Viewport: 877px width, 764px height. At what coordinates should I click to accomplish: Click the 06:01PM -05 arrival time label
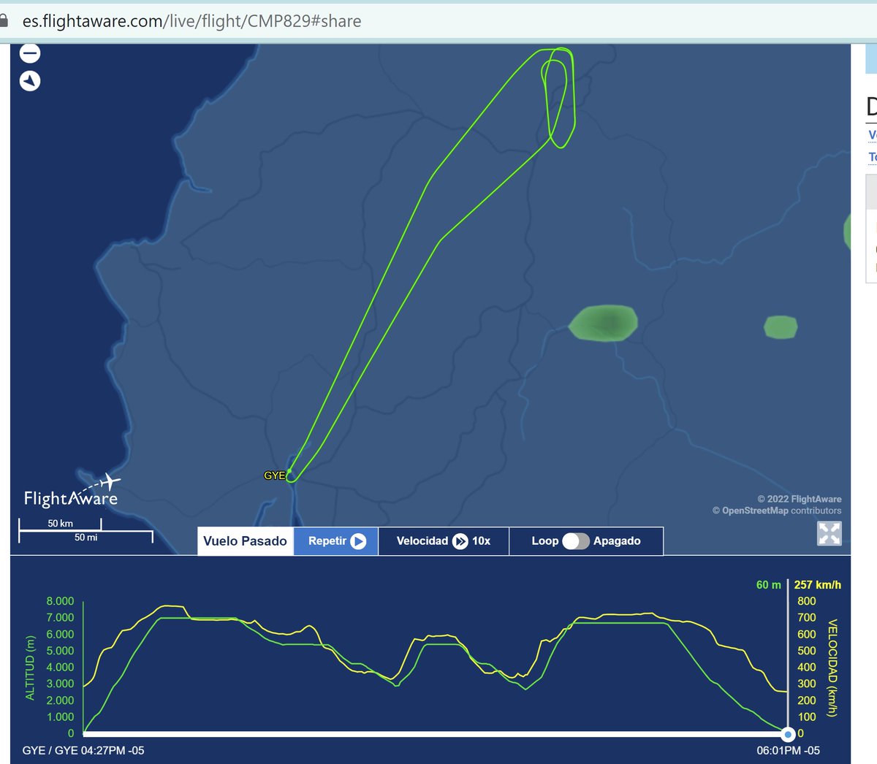(788, 751)
